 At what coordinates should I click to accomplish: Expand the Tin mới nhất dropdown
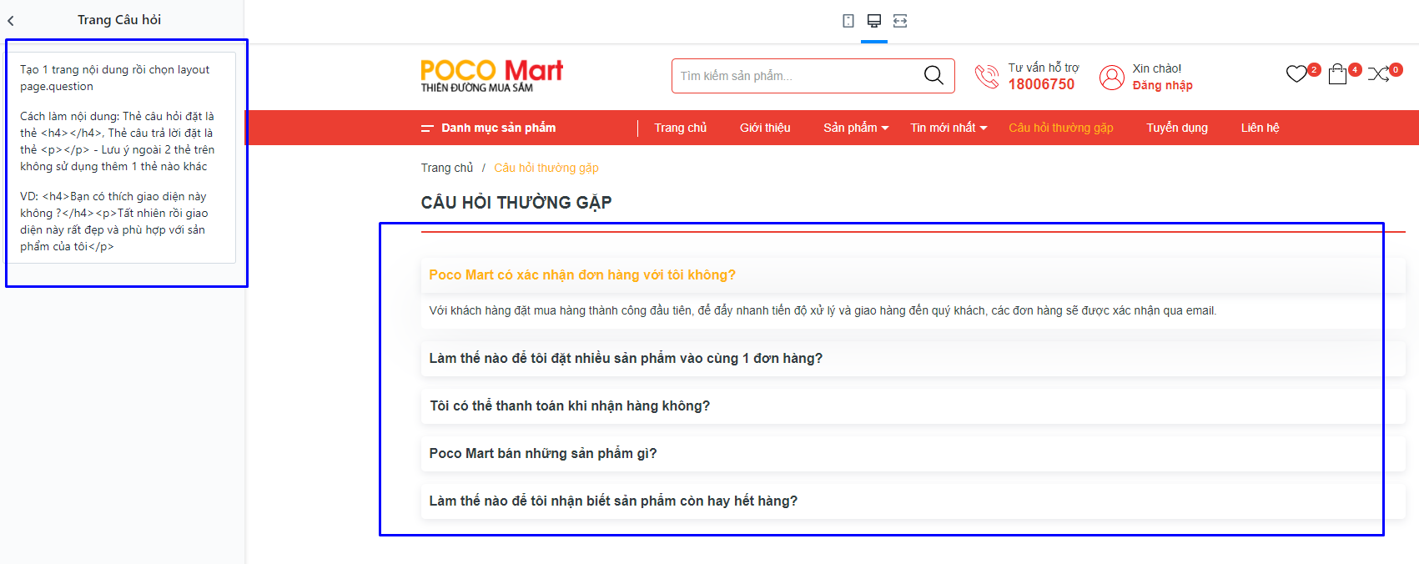pos(949,128)
